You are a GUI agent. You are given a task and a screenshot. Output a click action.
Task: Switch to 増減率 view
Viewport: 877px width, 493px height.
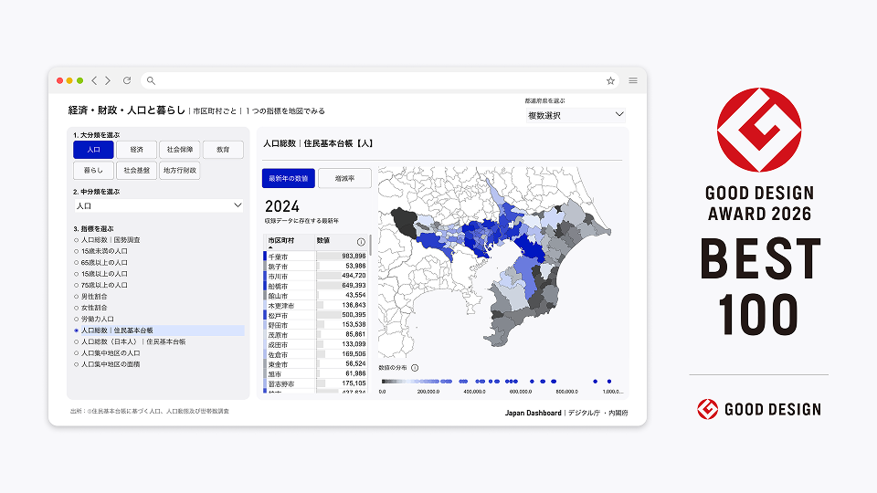coord(344,178)
